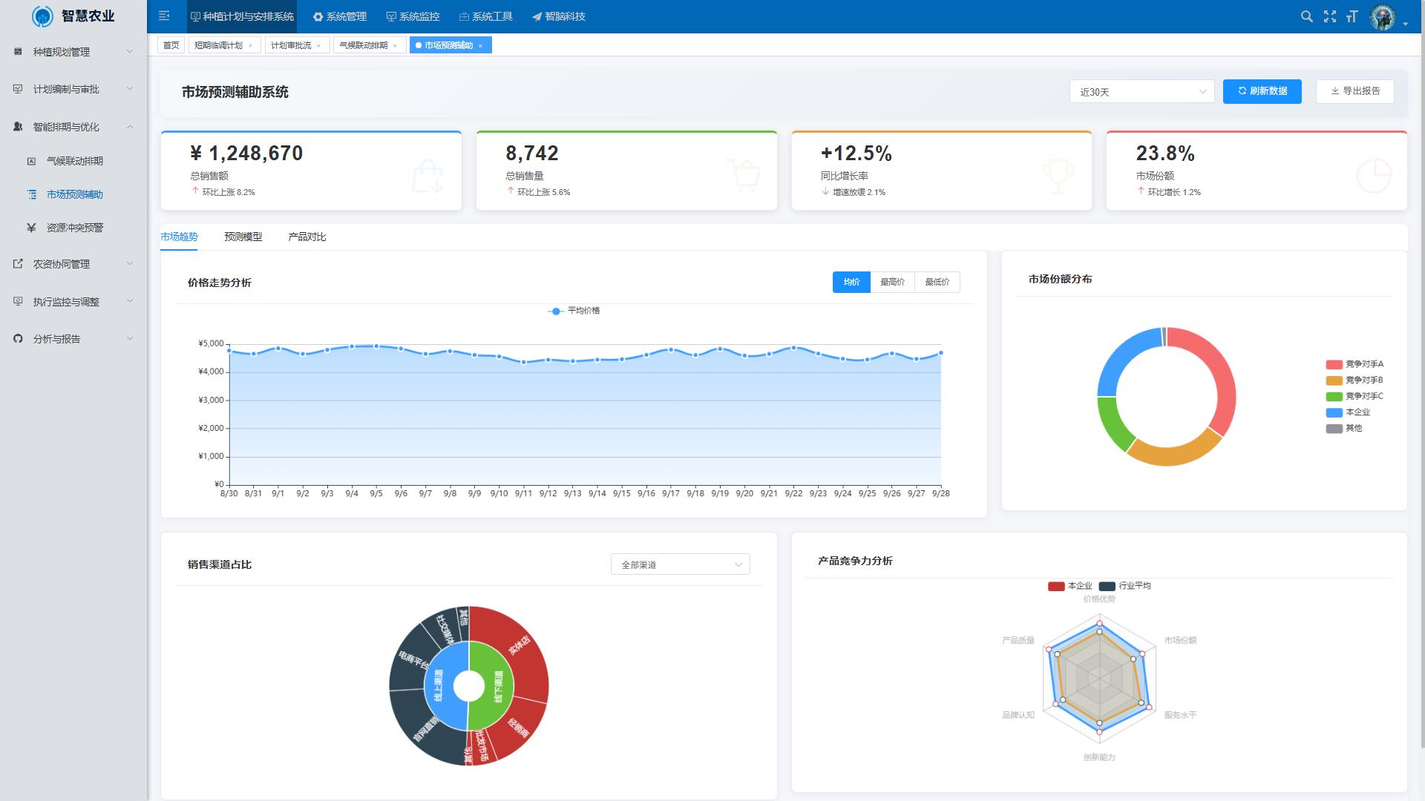Click the sidebar collapse hamburger icon
Screen dimensions: 1425x801
(164, 16)
